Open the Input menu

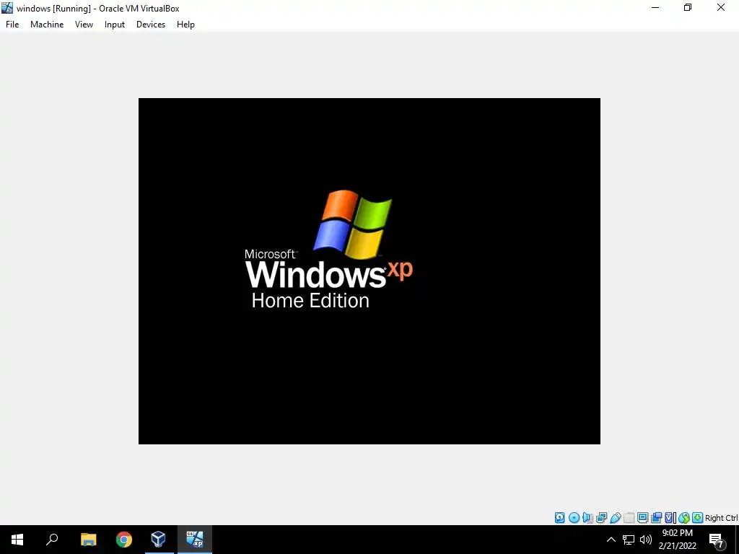(115, 25)
